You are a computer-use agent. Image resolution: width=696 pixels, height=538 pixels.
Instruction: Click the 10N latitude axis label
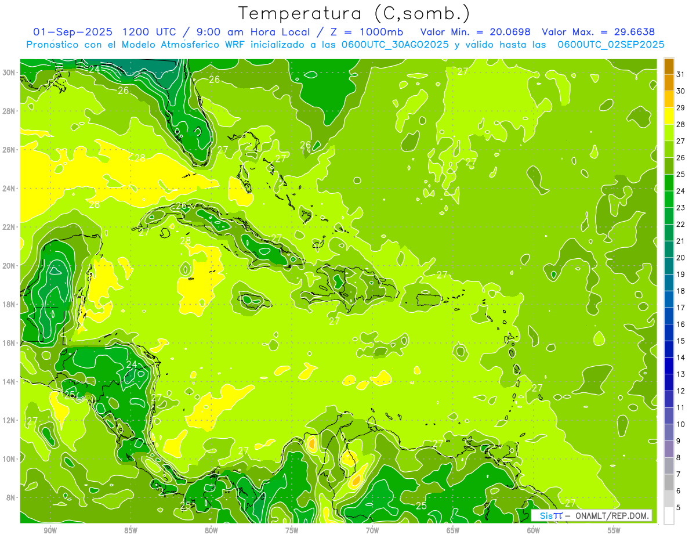[x=9, y=459]
